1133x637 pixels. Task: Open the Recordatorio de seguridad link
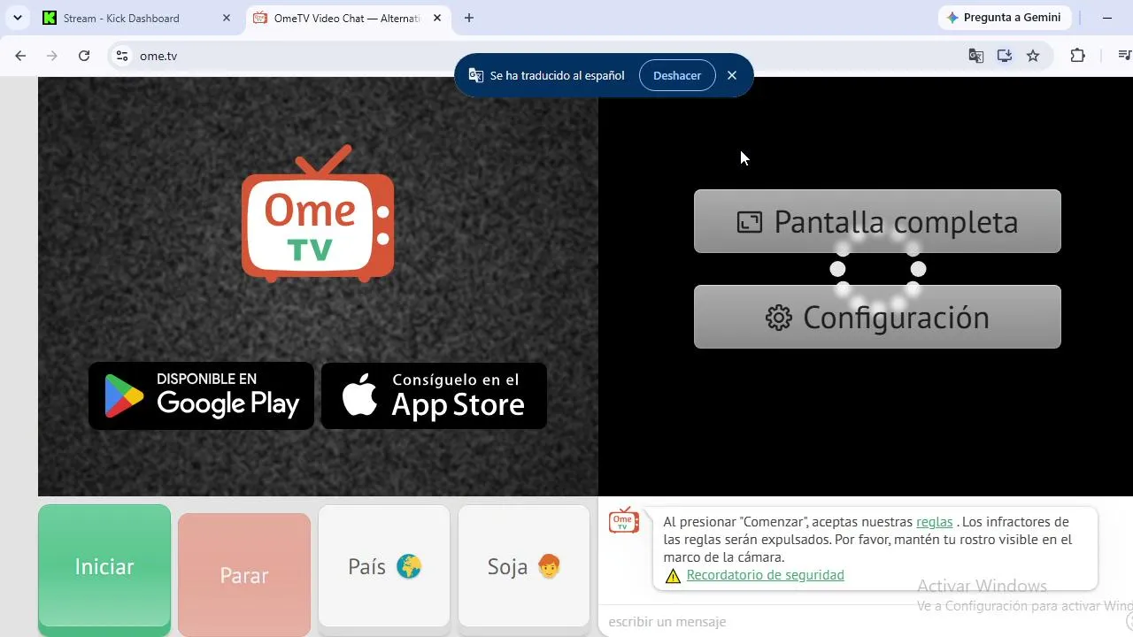[x=766, y=575]
